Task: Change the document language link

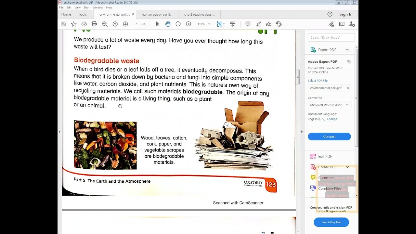Action: coord(332,119)
